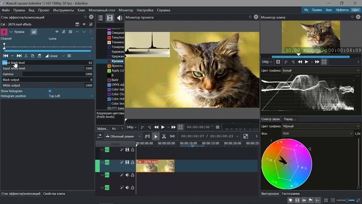
Task: Open project monitor 540p resolution dropdown
Action: click(131, 127)
